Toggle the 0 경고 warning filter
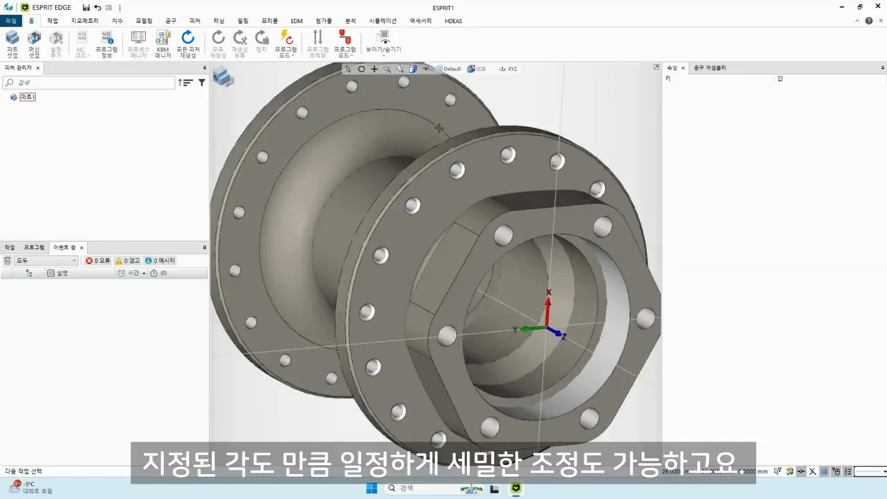The image size is (887, 499). pos(128,261)
